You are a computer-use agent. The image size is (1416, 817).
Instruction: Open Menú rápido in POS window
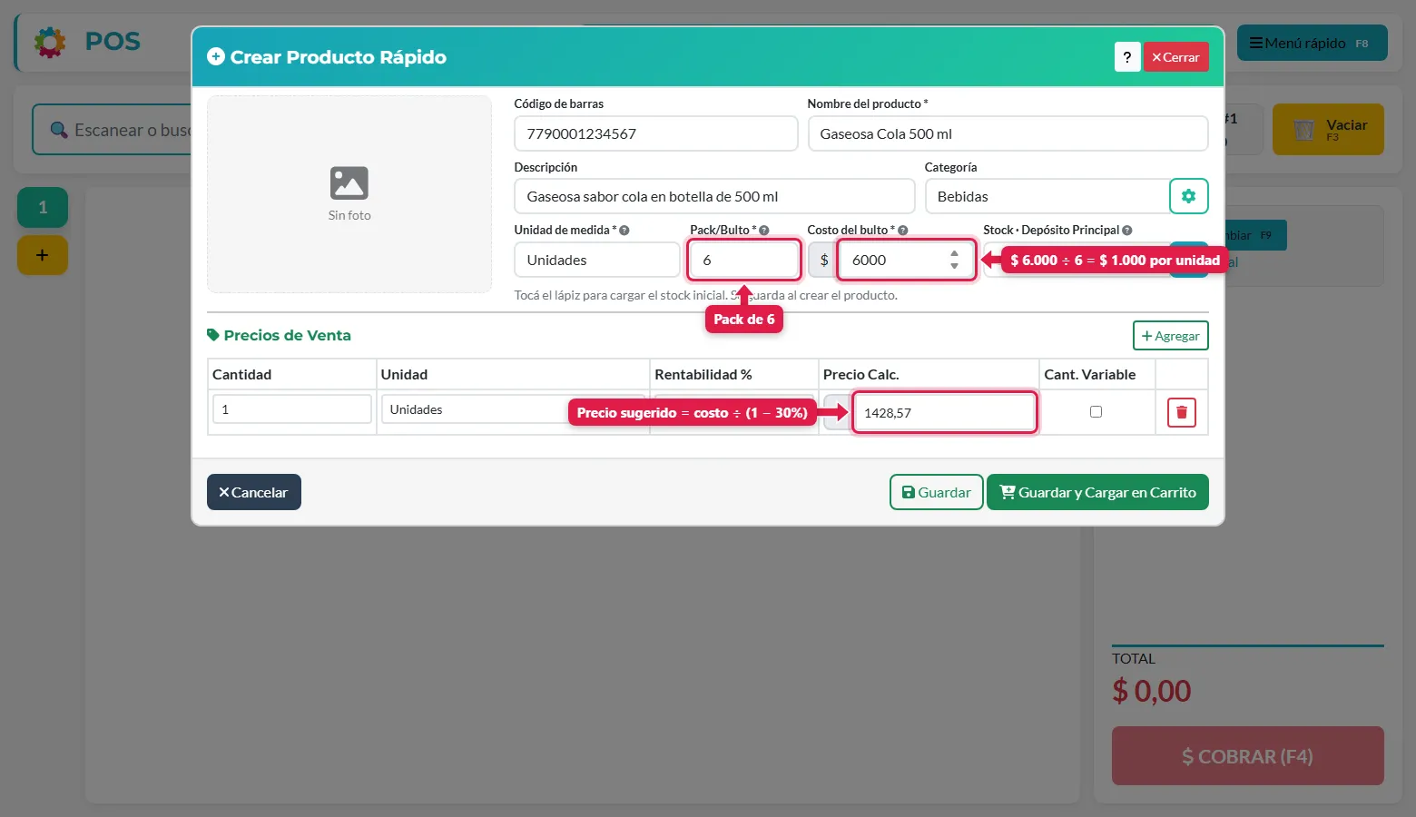[1312, 43]
